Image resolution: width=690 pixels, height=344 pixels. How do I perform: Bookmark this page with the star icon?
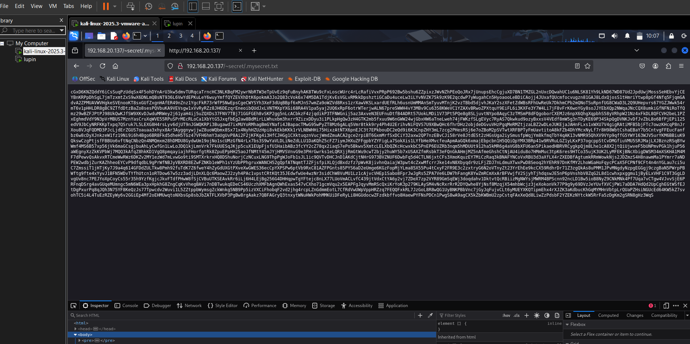coord(587,66)
